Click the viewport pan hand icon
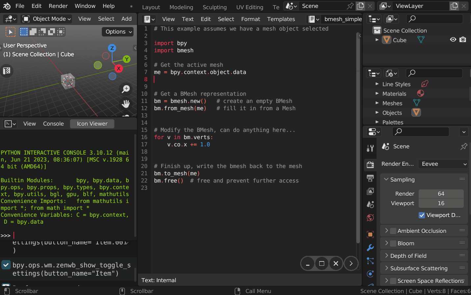The image size is (471, 295). point(126,104)
